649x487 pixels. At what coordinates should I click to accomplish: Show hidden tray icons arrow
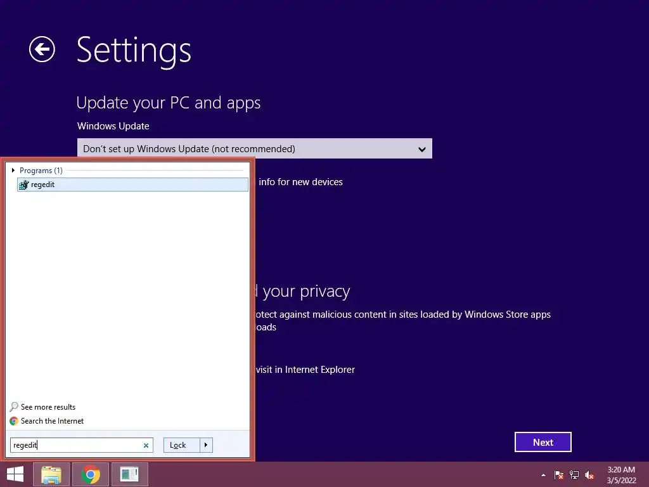click(x=543, y=476)
